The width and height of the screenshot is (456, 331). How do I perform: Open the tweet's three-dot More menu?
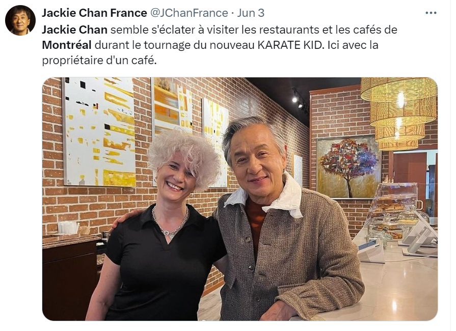coord(431,13)
